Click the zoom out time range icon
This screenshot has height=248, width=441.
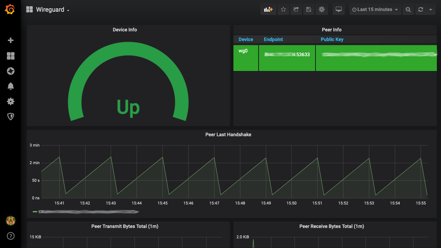(x=408, y=10)
